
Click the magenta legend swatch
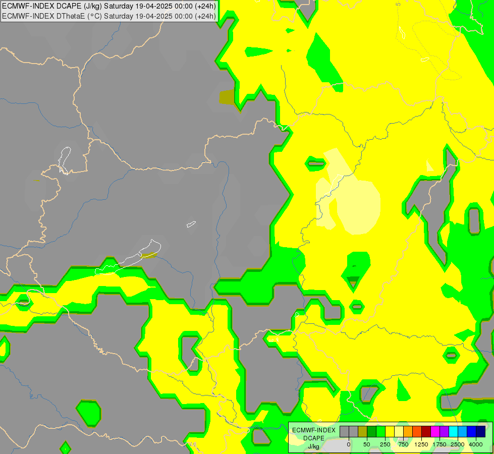[435, 431]
